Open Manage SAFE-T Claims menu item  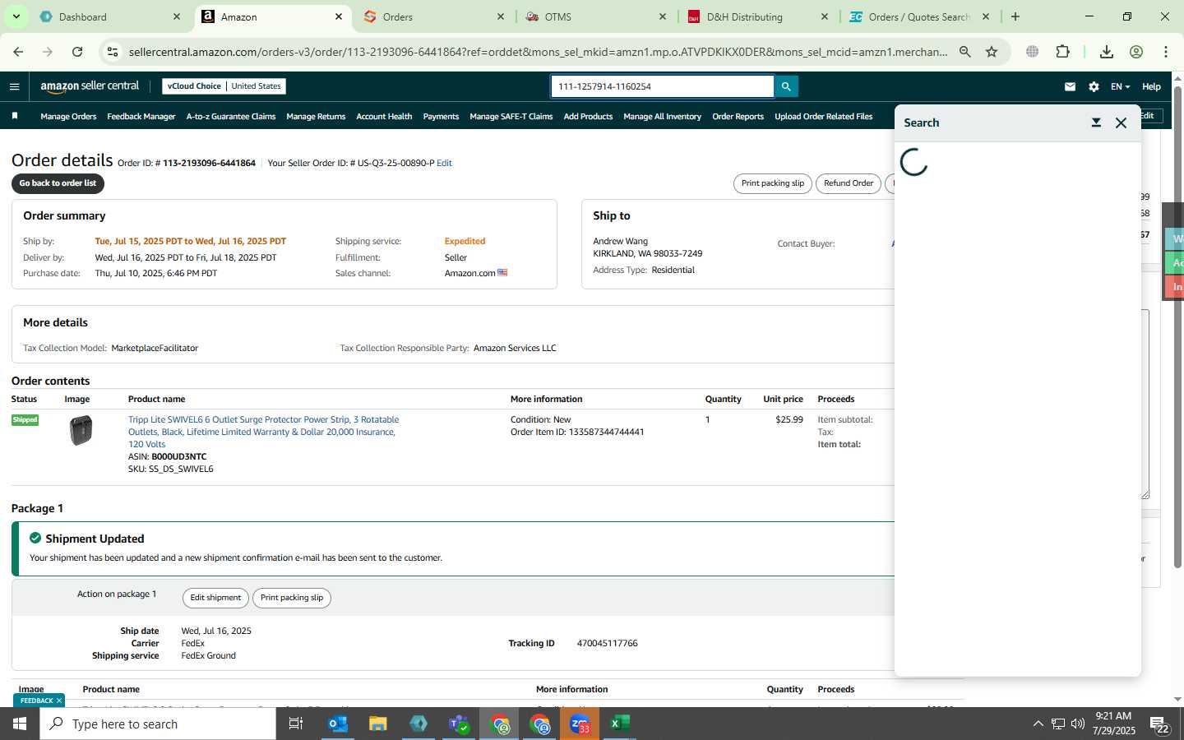(x=511, y=117)
